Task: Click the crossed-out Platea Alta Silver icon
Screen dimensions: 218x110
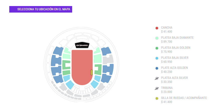Action: click(157, 78)
